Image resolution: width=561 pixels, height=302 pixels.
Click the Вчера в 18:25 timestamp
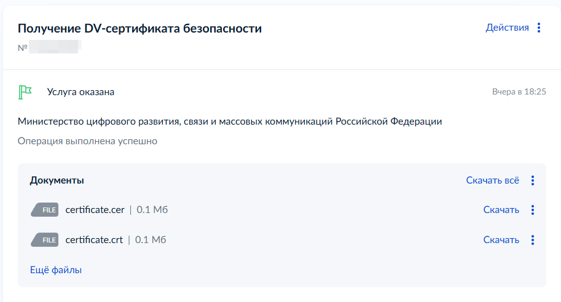(x=519, y=92)
